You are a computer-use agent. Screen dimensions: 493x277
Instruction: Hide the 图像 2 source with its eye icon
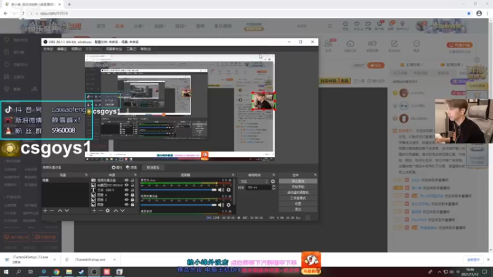(126, 199)
